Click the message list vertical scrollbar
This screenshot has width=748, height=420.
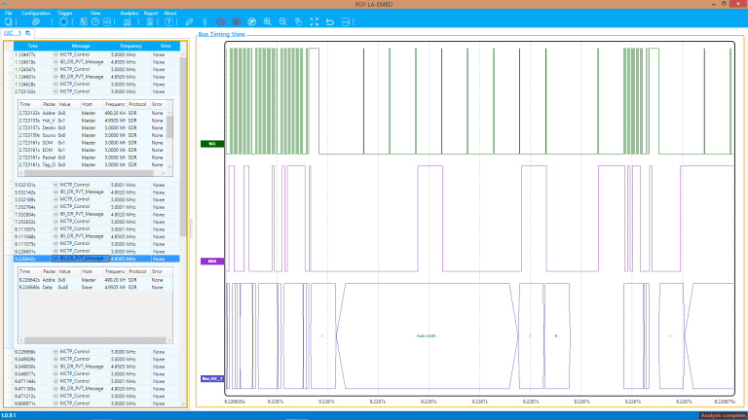(x=183, y=228)
